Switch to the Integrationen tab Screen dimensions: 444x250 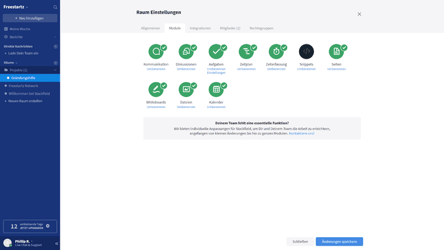pyautogui.click(x=200, y=28)
